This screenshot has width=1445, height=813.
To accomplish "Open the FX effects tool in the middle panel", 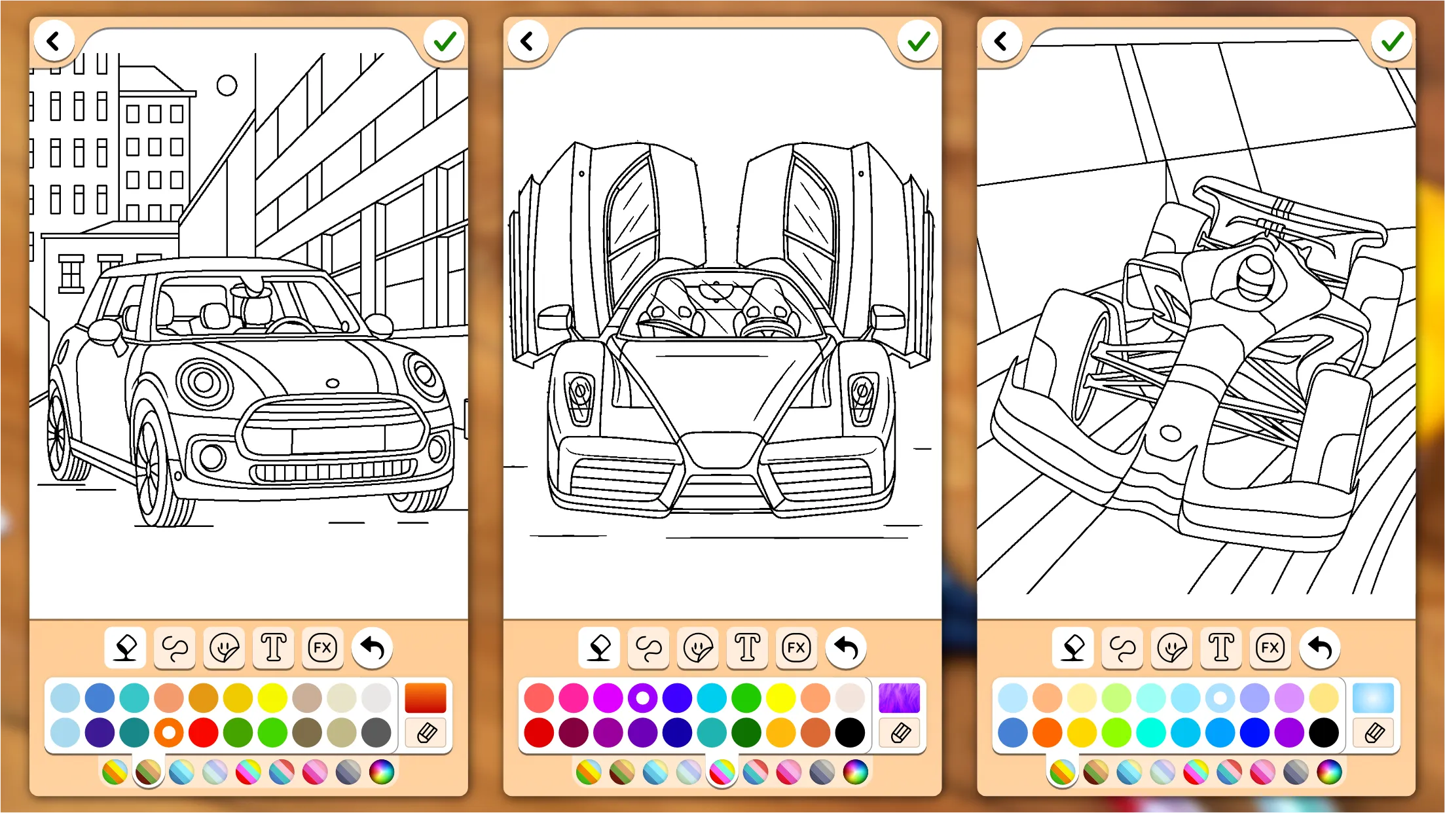I will [796, 648].
